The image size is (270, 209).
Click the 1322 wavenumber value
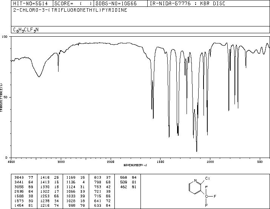pyautogui.click(x=45, y=191)
